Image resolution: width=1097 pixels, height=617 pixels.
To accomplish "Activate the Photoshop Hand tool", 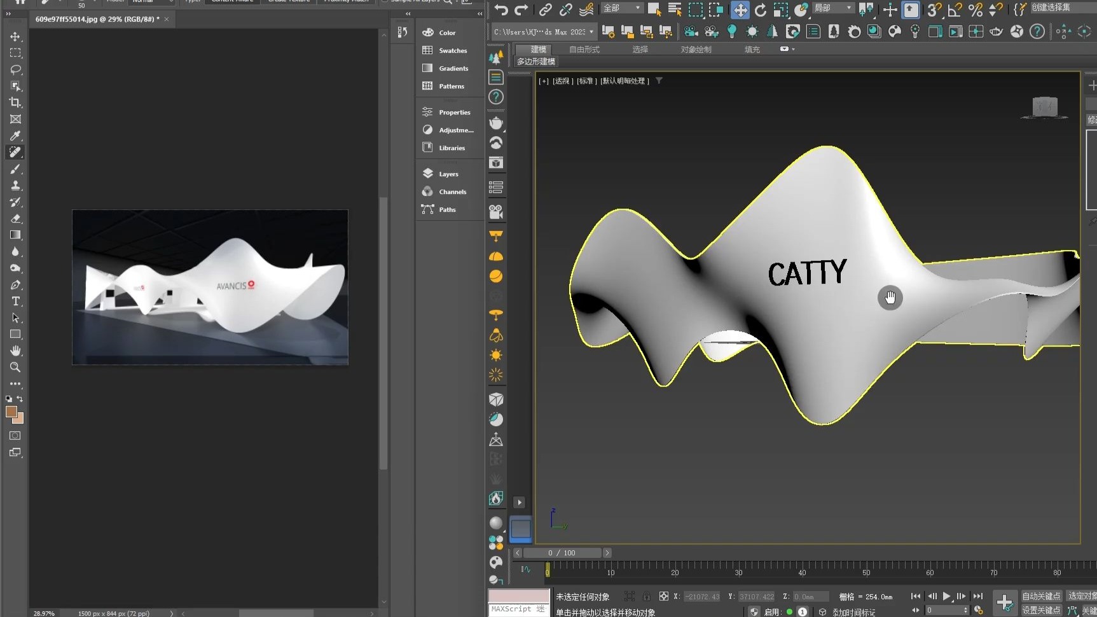I will (15, 351).
